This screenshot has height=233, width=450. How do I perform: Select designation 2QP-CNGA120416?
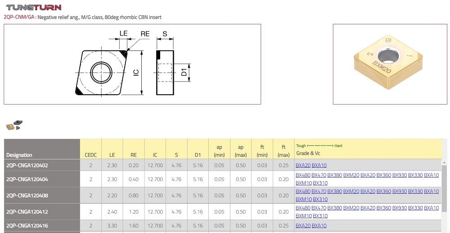[27, 225]
